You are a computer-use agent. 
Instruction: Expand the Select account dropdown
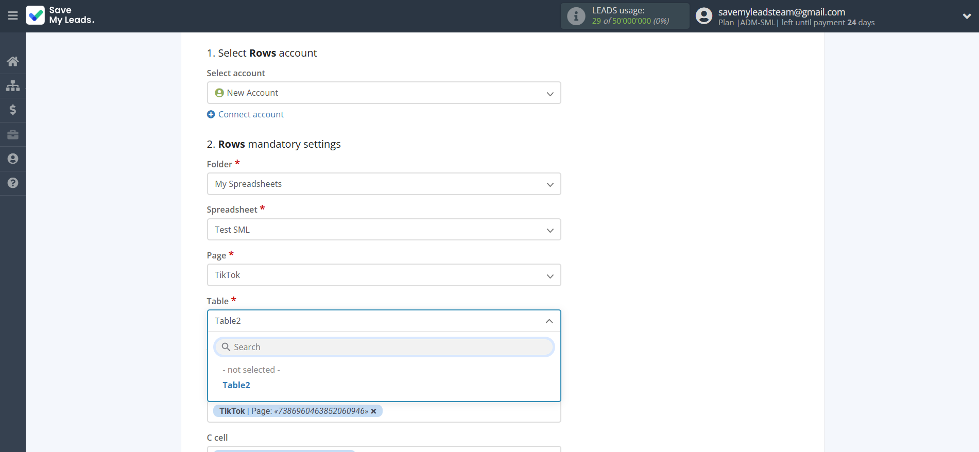(384, 93)
